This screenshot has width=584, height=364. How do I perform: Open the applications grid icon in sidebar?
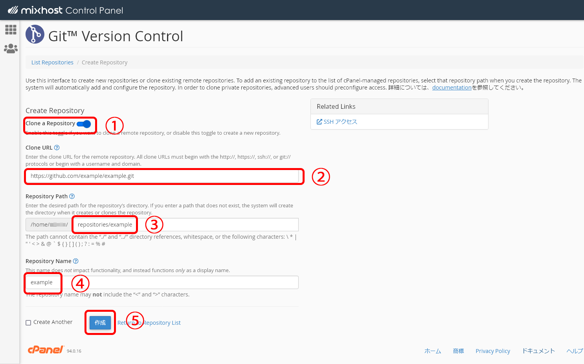[x=11, y=29]
